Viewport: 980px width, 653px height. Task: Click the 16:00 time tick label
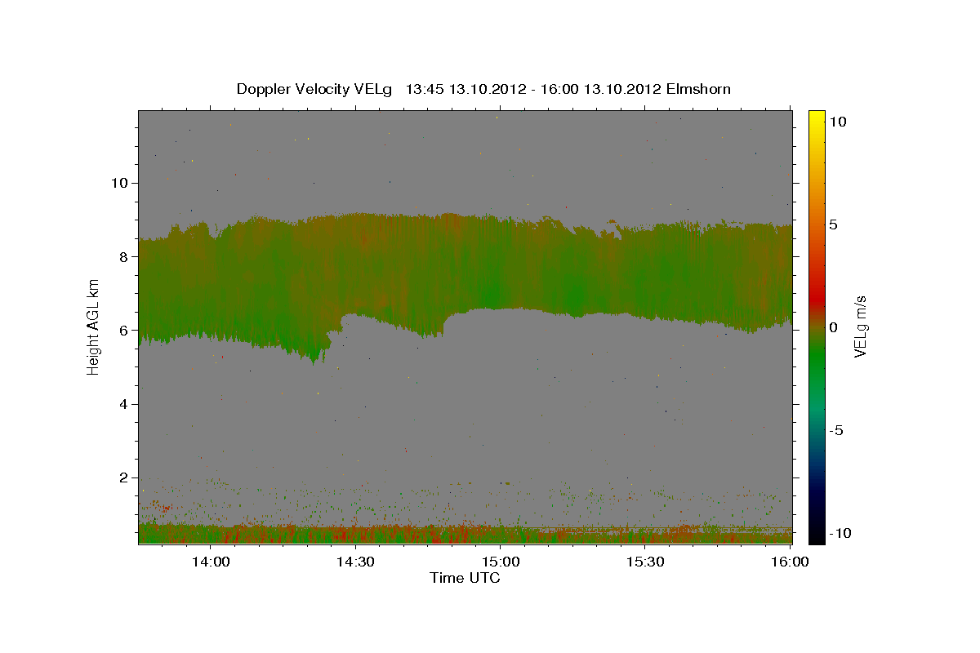point(789,562)
